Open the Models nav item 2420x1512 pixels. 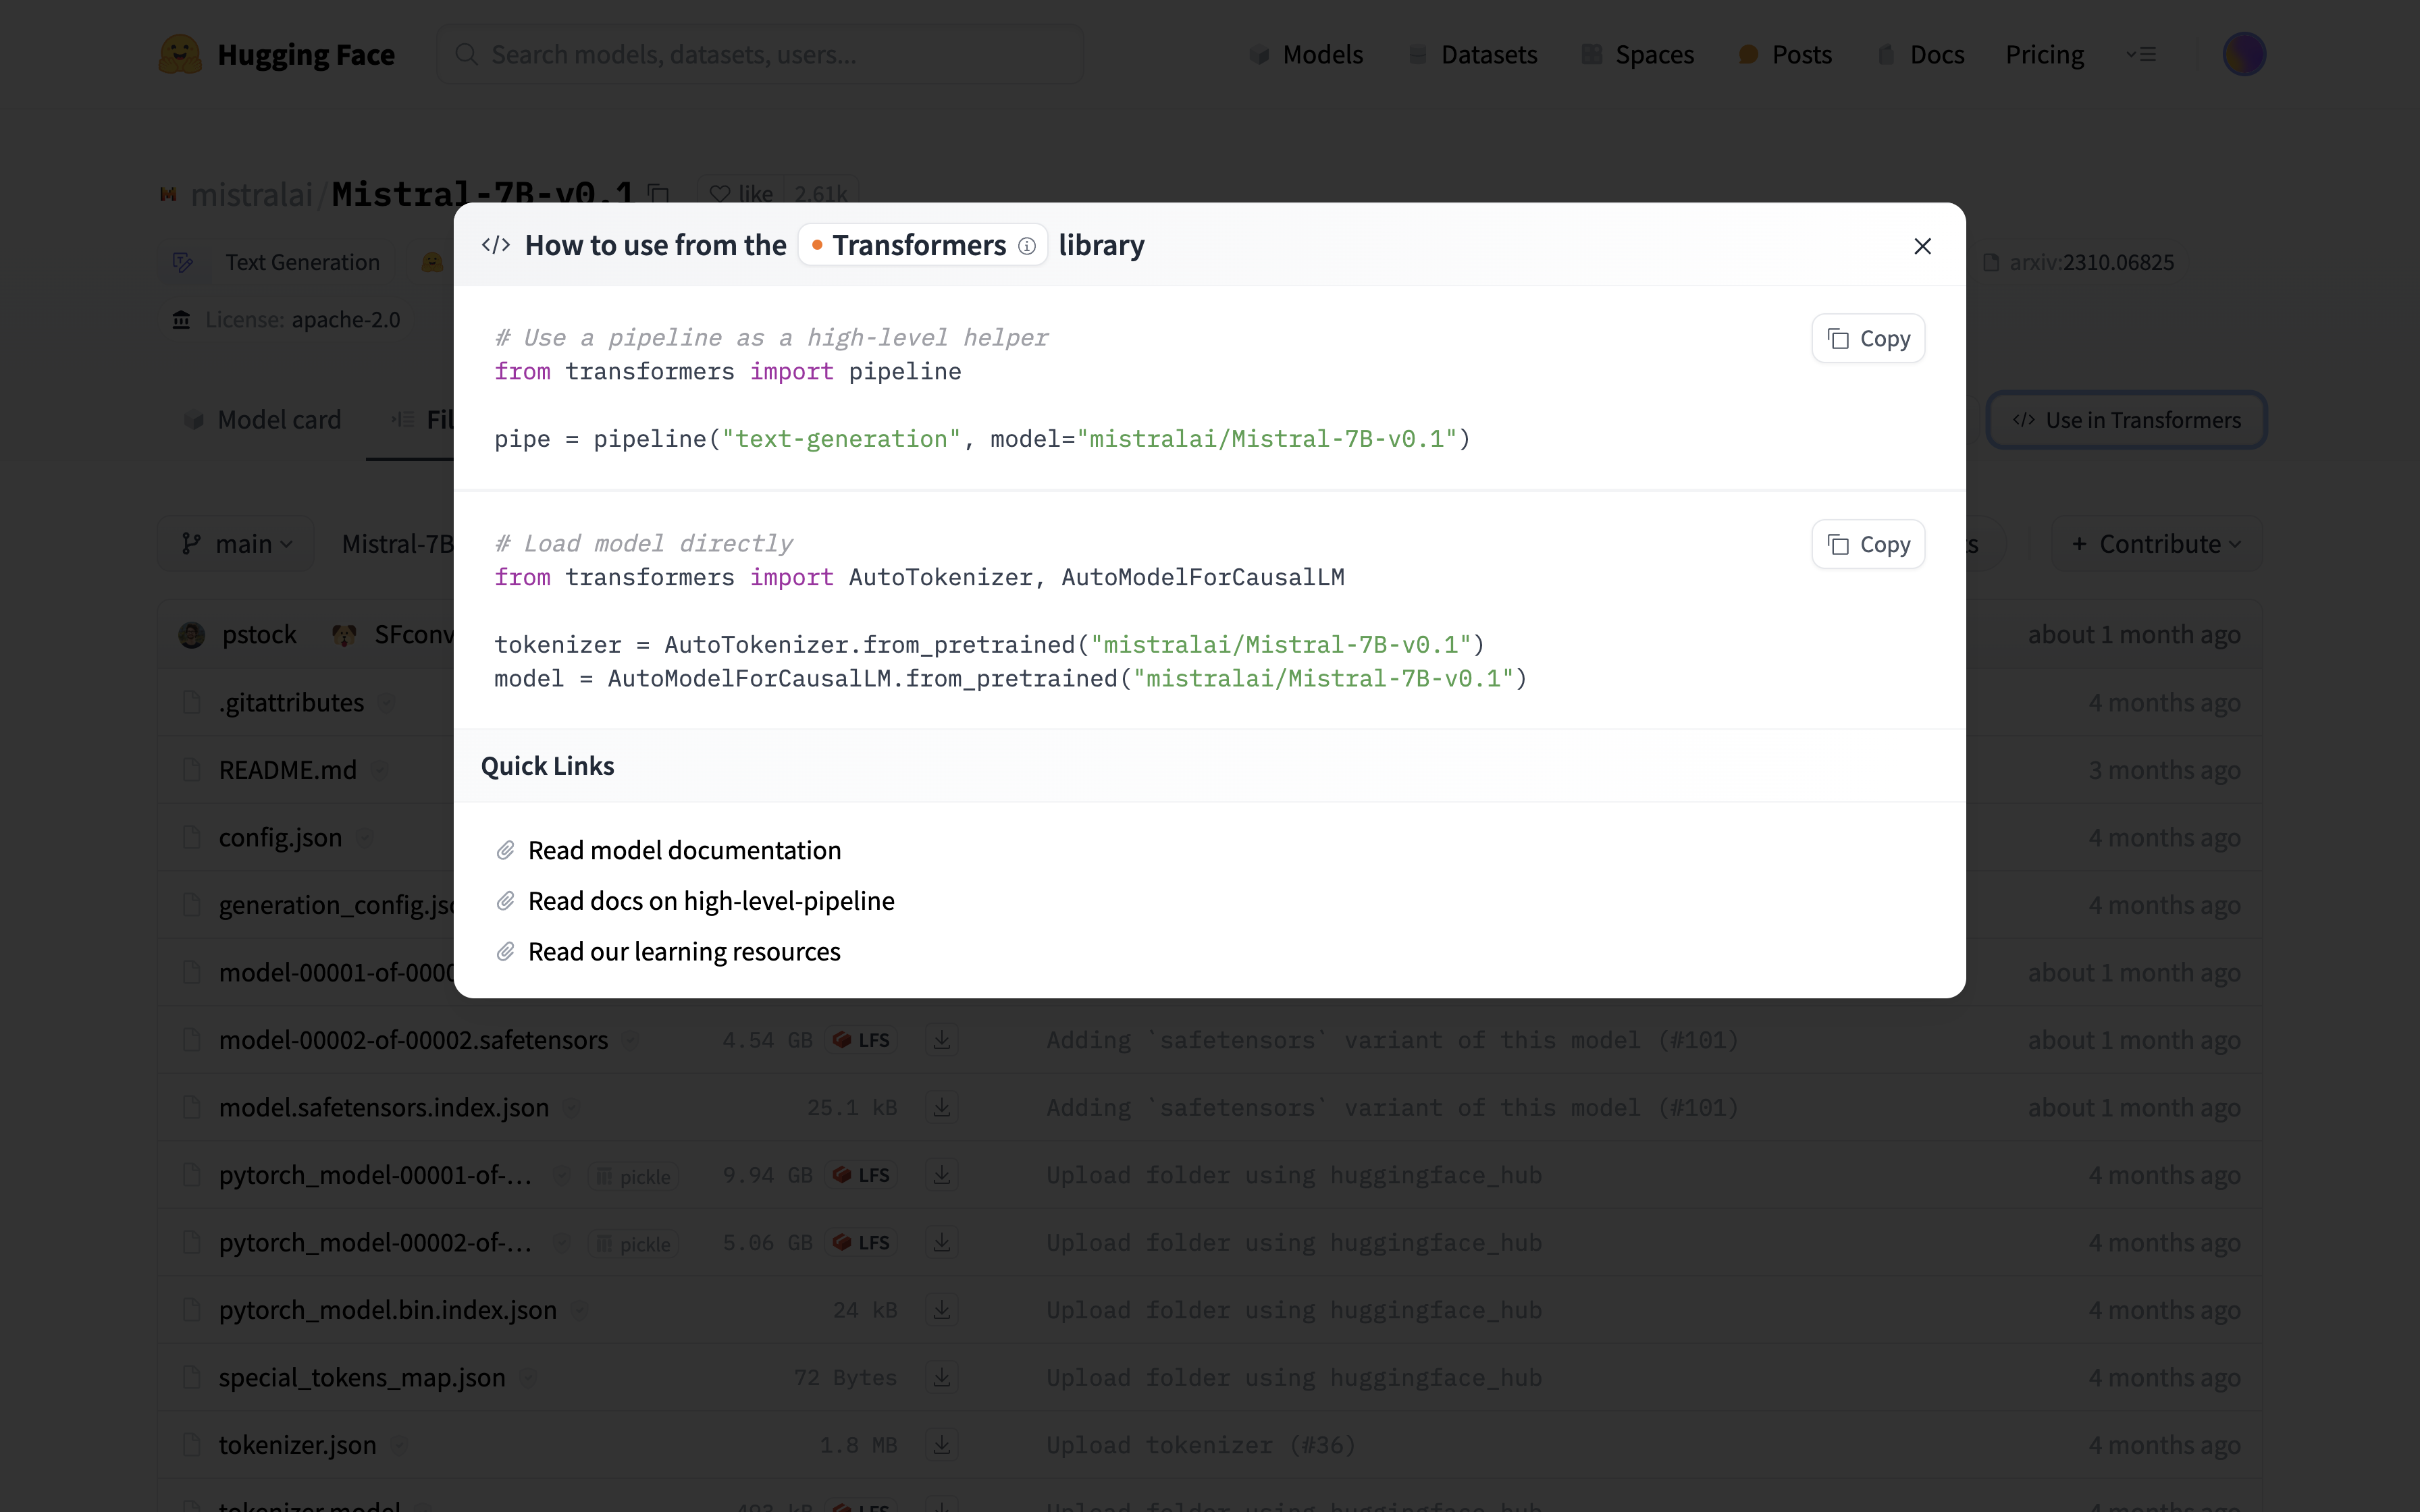click(x=1306, y=54)
